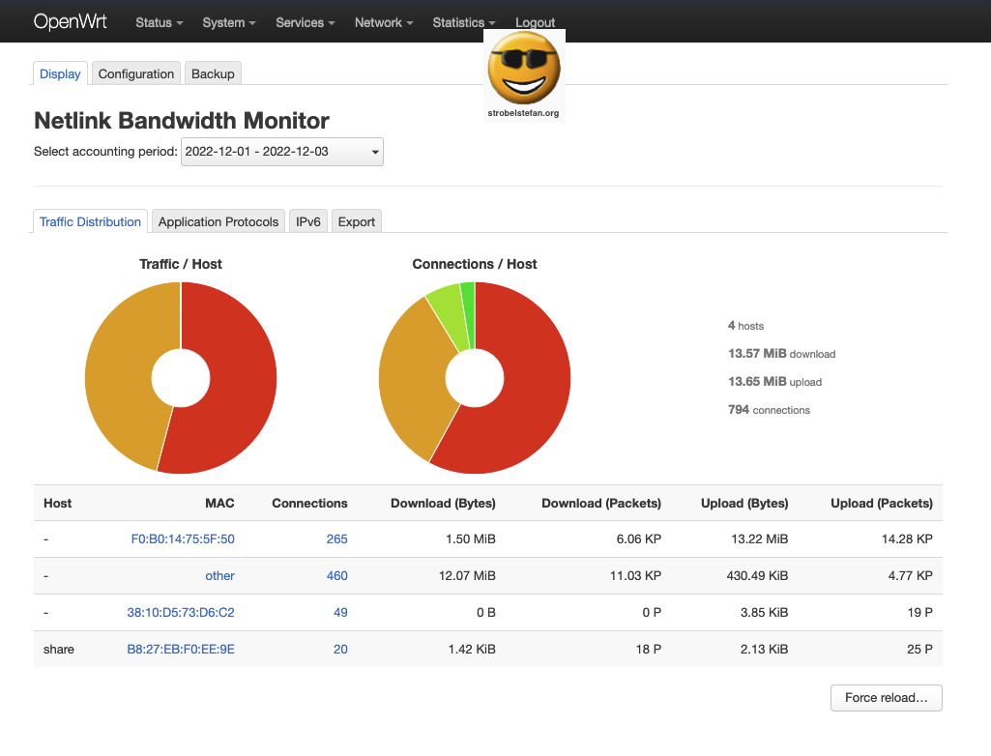The height and width of the screenshot is (756, 991).
Task: Open the Services menu in navbar
Action: [x=305, y=22]
